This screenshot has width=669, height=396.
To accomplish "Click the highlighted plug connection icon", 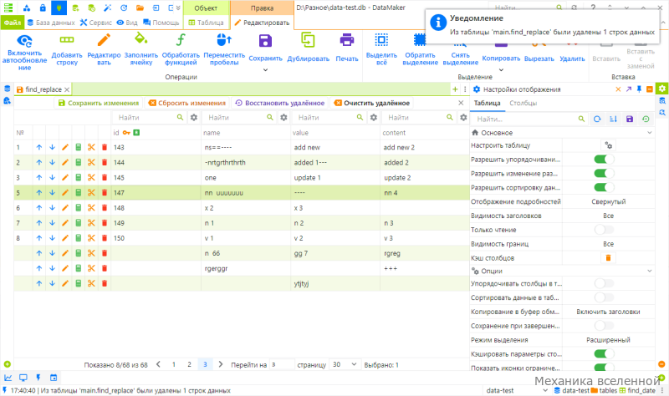I will pyautogui.click(x=59, y=8).
